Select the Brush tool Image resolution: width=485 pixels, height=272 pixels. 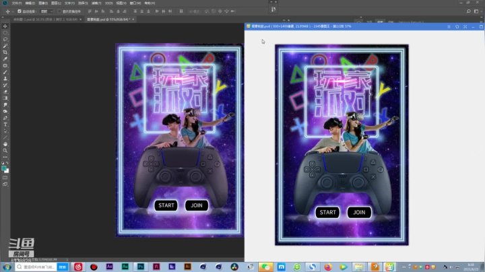tap(5, 72)
